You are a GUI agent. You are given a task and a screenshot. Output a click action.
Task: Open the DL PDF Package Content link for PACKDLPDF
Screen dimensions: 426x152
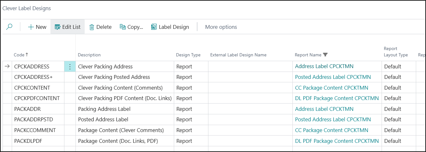[337, 141]
